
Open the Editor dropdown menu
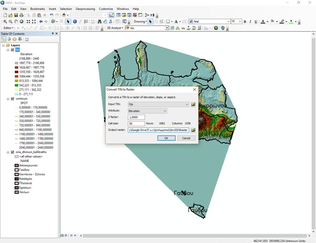point(8,28)
